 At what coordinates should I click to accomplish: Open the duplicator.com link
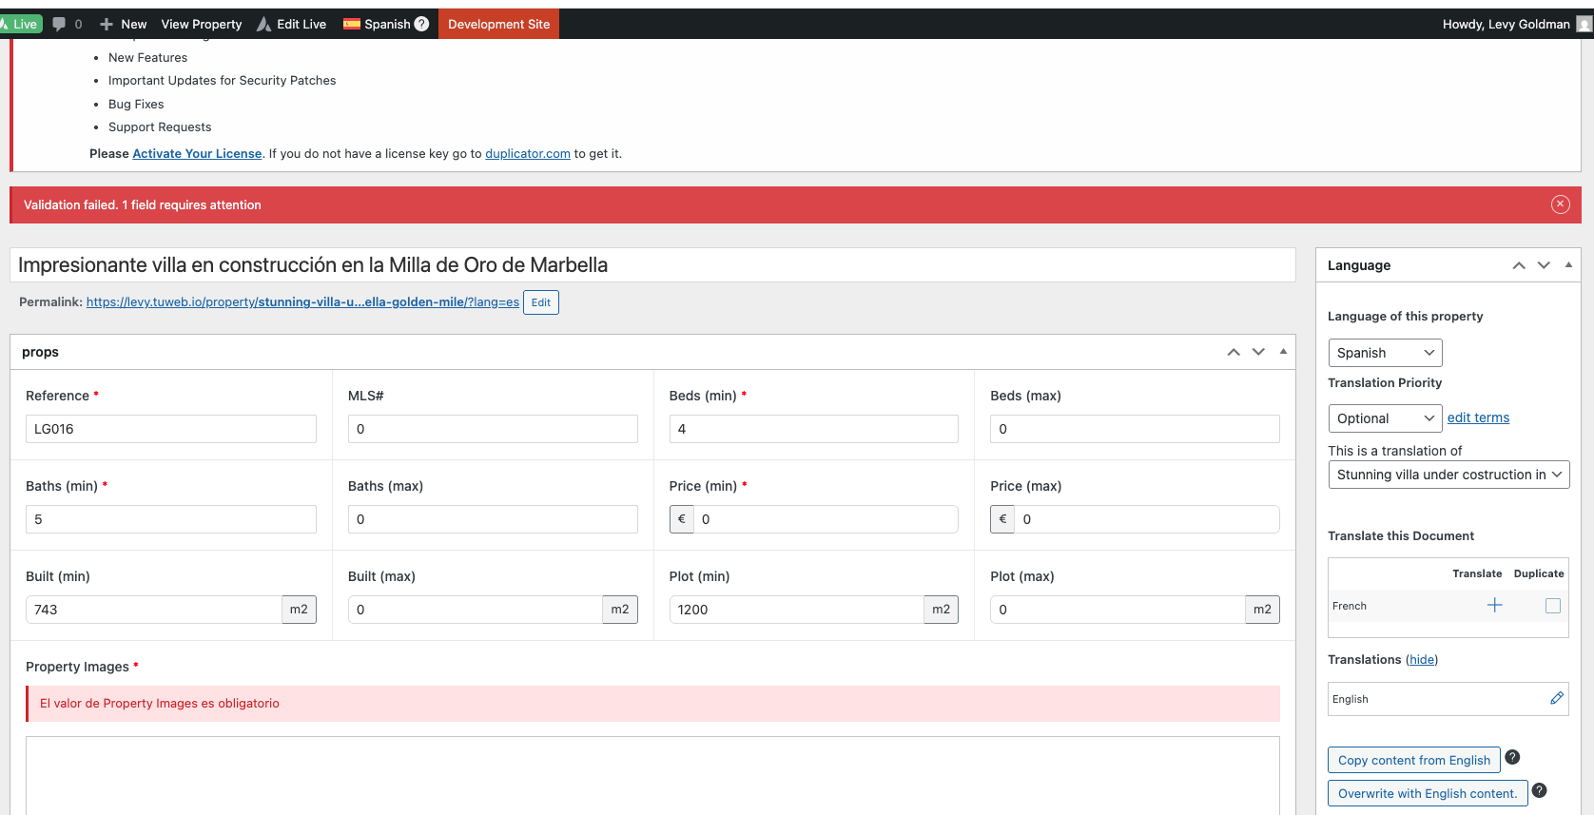point(528,153)
